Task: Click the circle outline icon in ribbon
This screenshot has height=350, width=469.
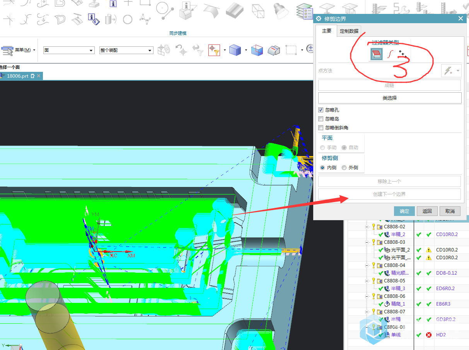Action: [128, 19]
